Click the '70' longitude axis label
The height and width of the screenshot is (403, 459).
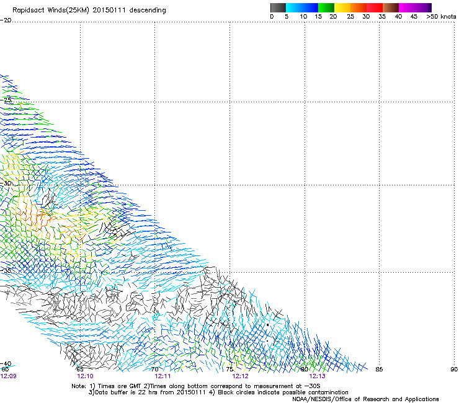pyautogui.click(x=154, y=370)
